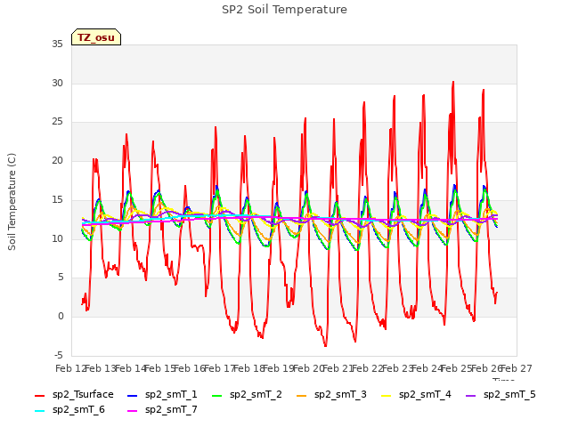Click the y-axis tick label 0
Viewport: 570px width, 427px height.
[61, 317]
